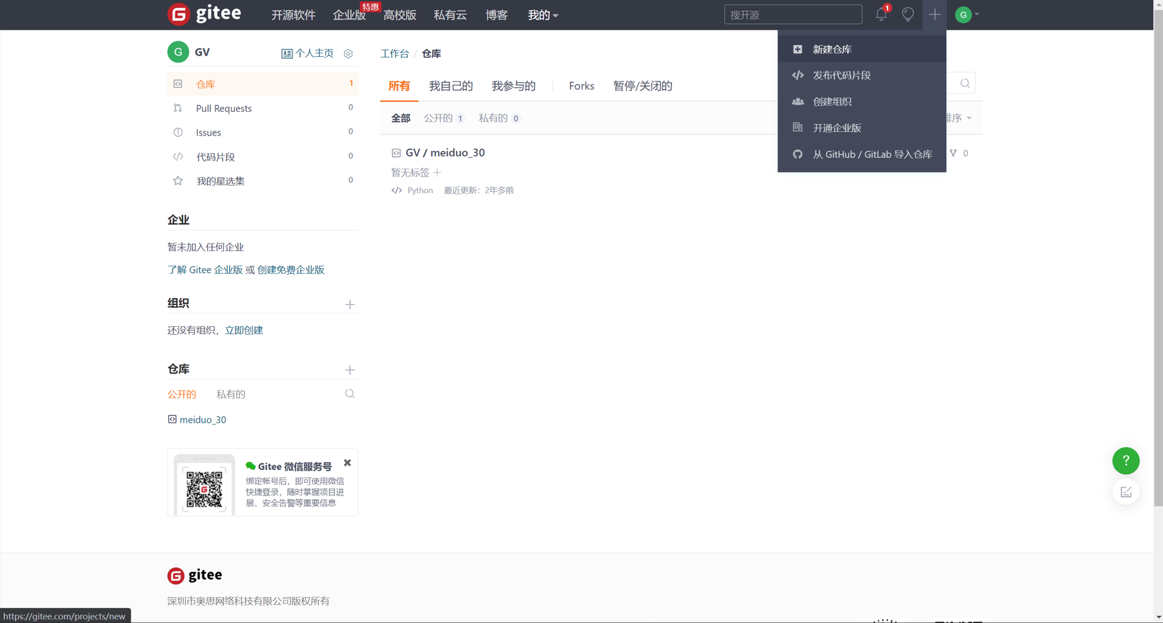Toggle the plus create menu icon
The image size is (1163, 623).
[935, 14]
